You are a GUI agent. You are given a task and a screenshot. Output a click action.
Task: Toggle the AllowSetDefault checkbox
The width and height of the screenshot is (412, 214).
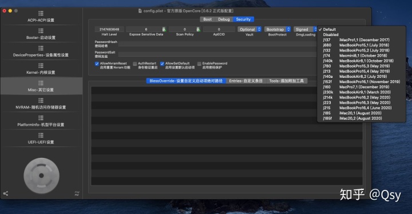(162, 64)
